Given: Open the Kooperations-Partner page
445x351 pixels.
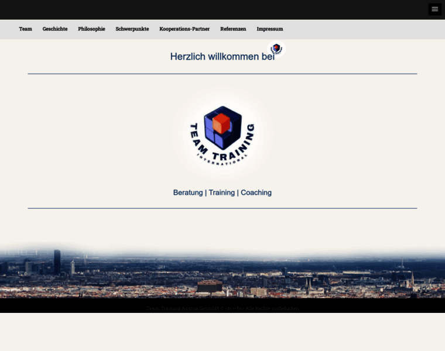Looking at the screenshot, I should click(184, 29).
